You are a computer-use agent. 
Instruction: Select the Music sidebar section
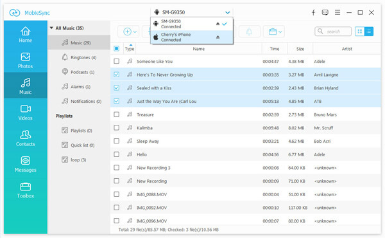[26, 86]
